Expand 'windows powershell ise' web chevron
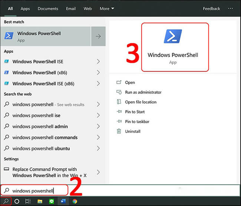 [98, 115]
